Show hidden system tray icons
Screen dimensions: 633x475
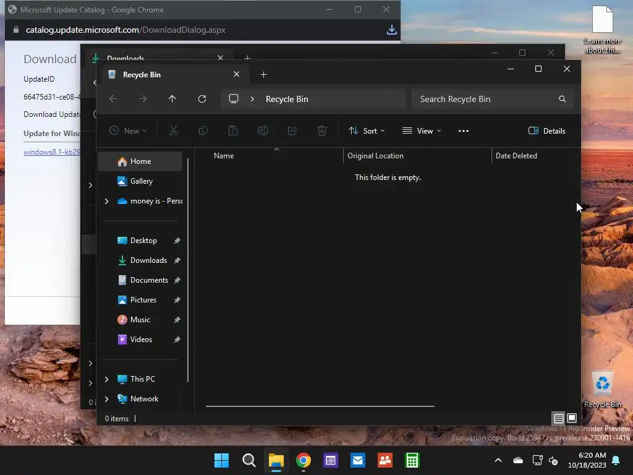[x=498, y=460]
